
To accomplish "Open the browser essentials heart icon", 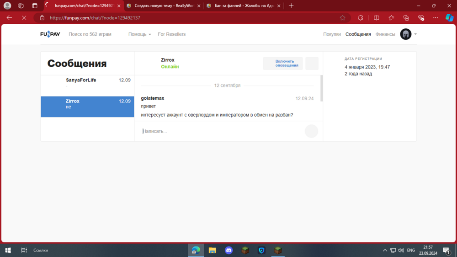I will (x=421, y=18).
